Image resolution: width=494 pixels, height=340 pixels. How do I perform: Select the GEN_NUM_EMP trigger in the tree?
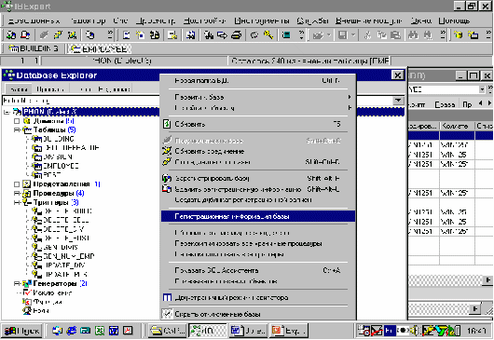(68, 256)
